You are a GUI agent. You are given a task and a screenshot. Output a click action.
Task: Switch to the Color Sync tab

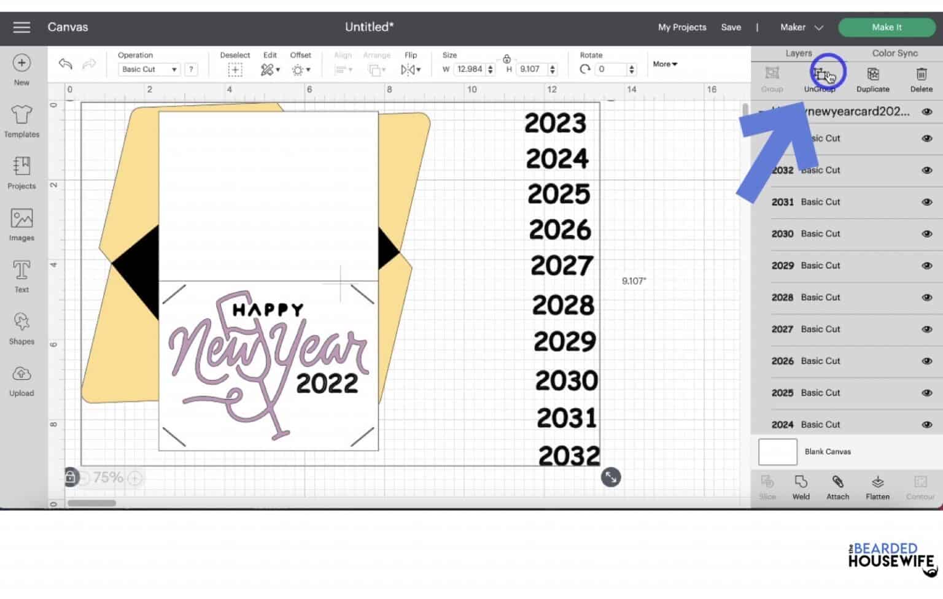coord(894,53)
